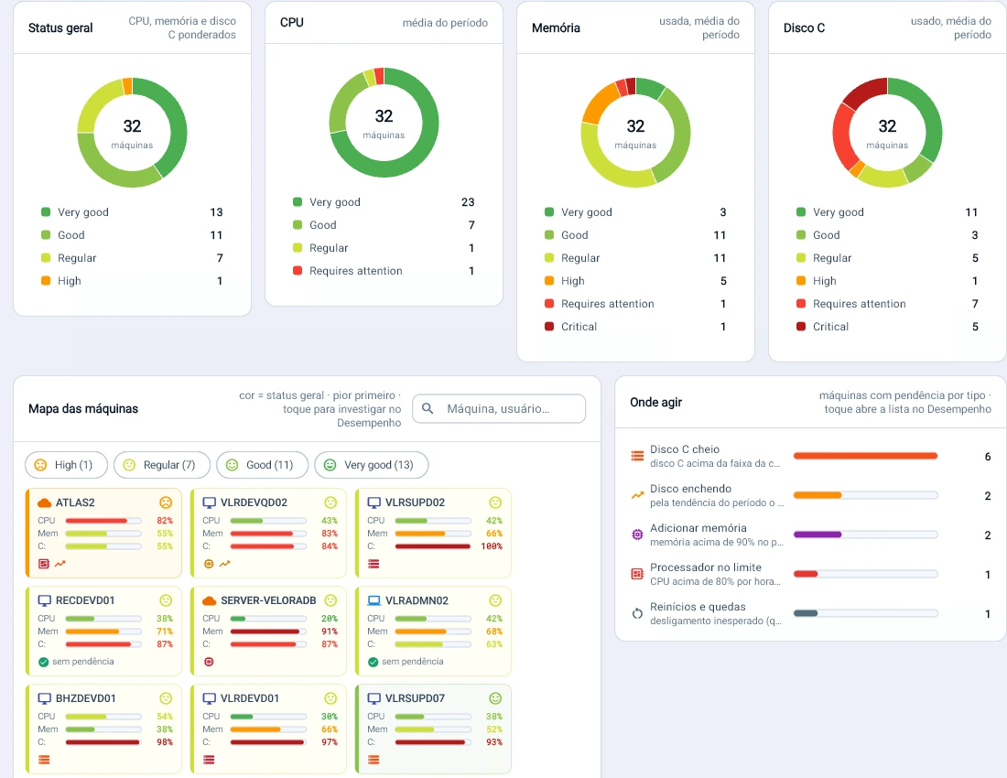Click the VLRDEVD01 machine name
Image resolution: width=1007 pixels, height=778 pixels.
click(250, 698)
